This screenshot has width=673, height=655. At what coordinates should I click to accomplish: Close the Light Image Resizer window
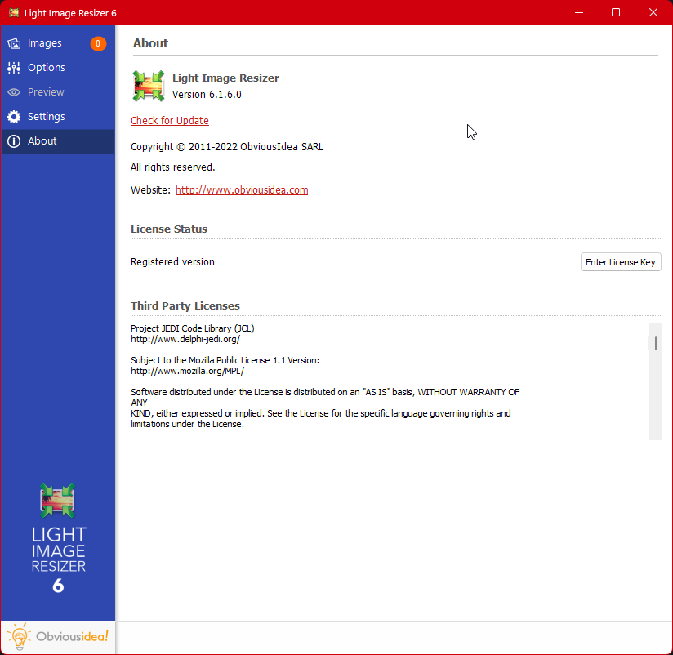coord(653,13)
